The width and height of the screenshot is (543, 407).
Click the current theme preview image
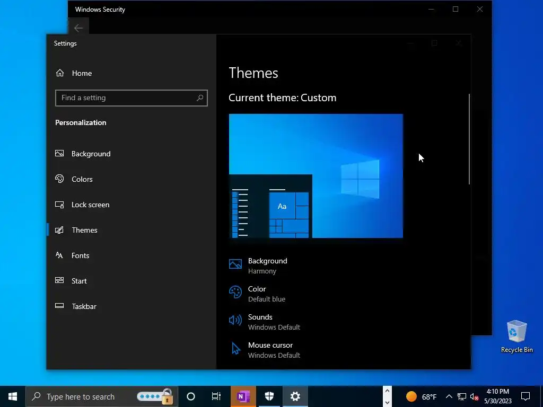(x=316, y=176)
